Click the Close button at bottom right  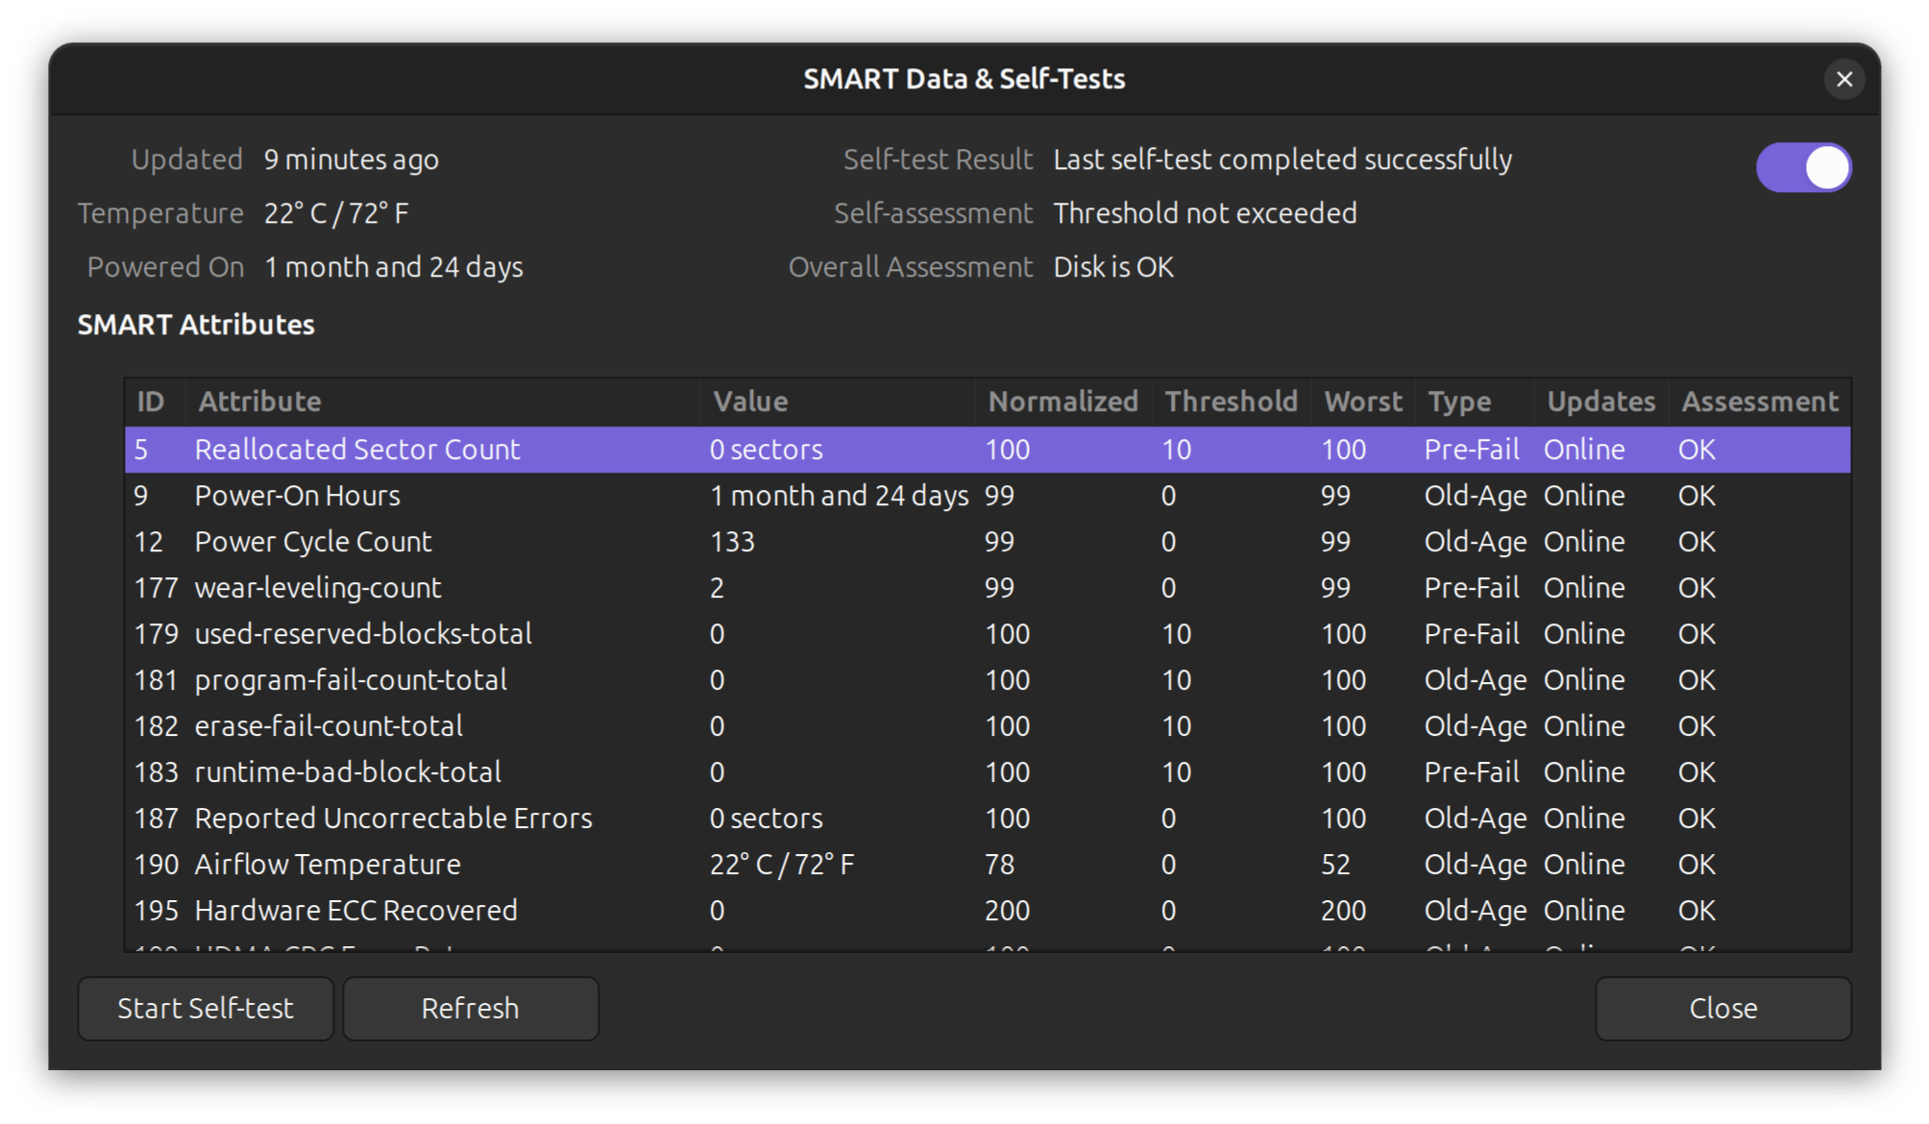pos(1722,1008)
